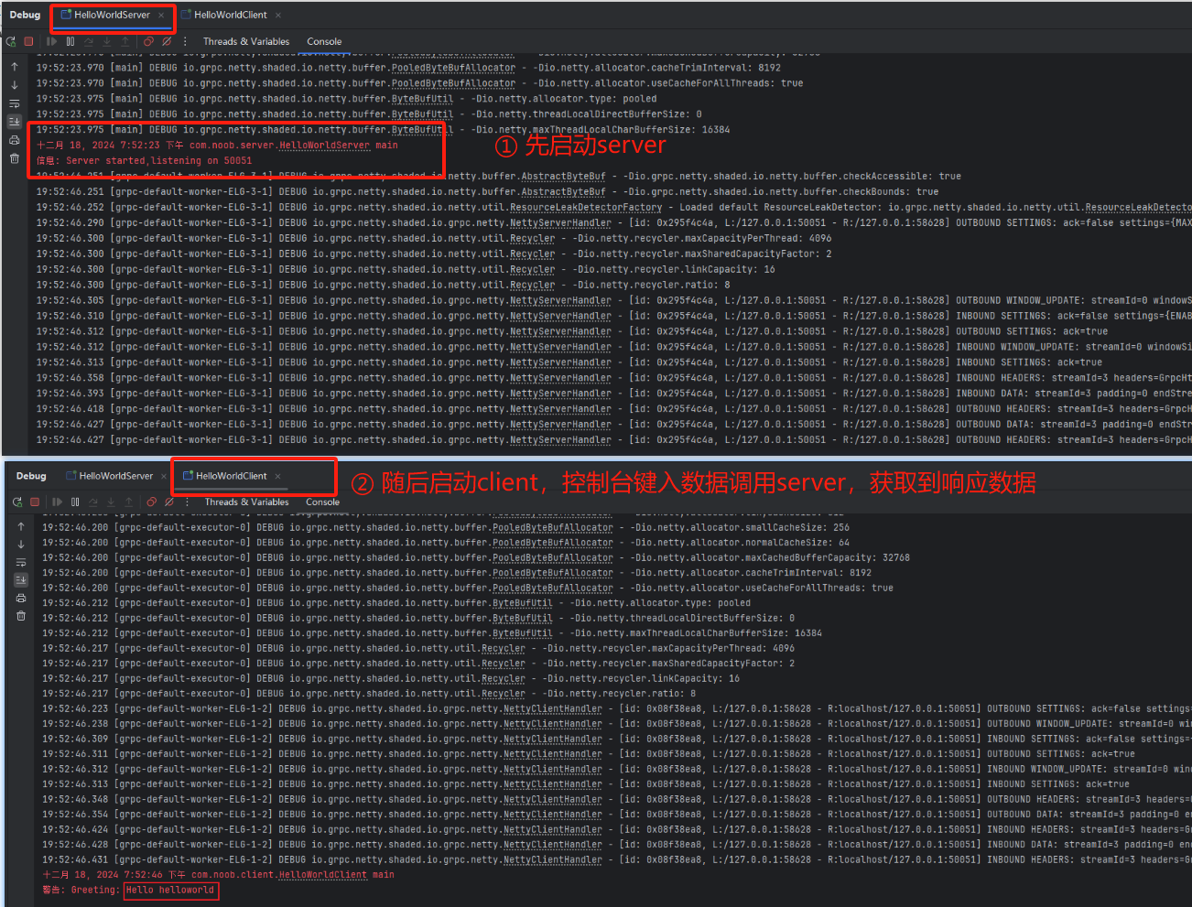The image size is (1192, 907).
Task: Open the three-dot more menu in the upper toolbar
Action: (185, 41)
